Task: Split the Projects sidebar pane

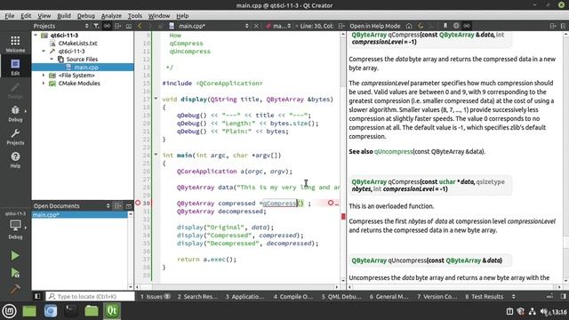Action: (118, 26)
